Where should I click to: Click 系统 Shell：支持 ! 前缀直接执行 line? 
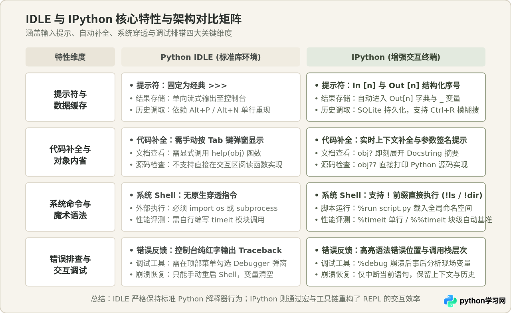click(398, 196)
